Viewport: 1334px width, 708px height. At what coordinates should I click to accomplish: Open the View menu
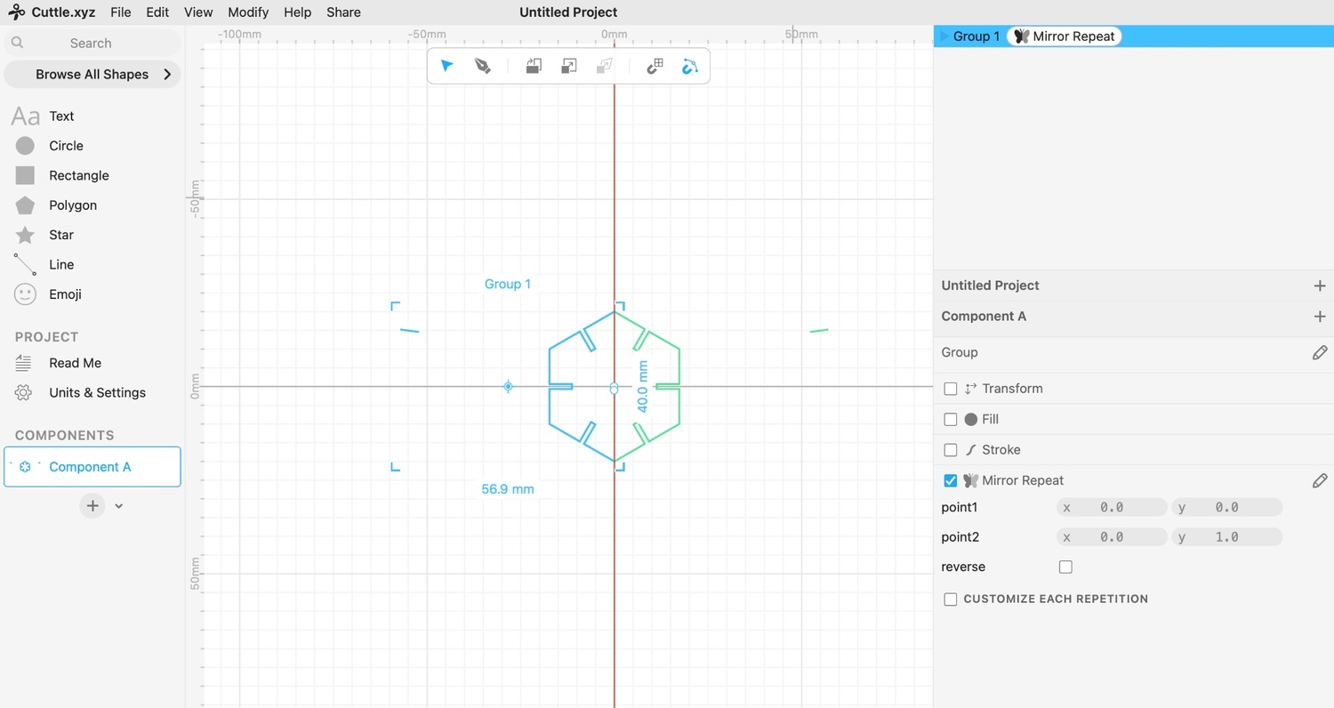click(198, 12)
